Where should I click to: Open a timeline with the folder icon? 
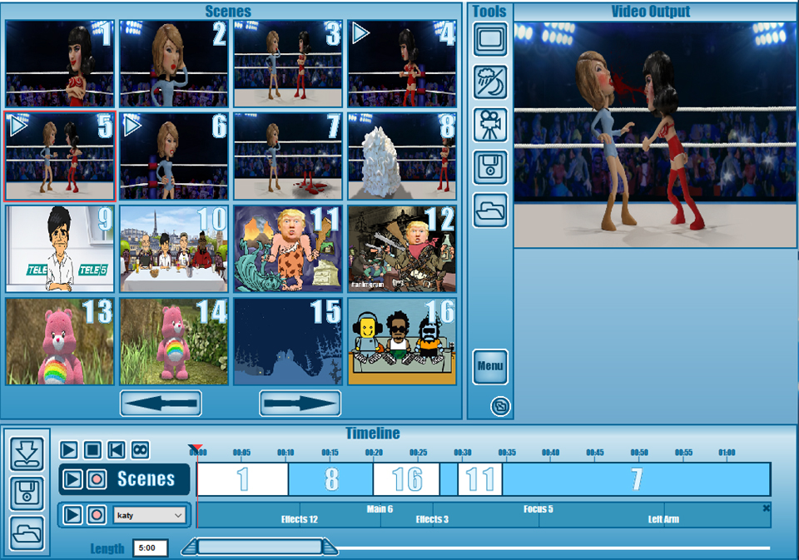click(27, 533)
